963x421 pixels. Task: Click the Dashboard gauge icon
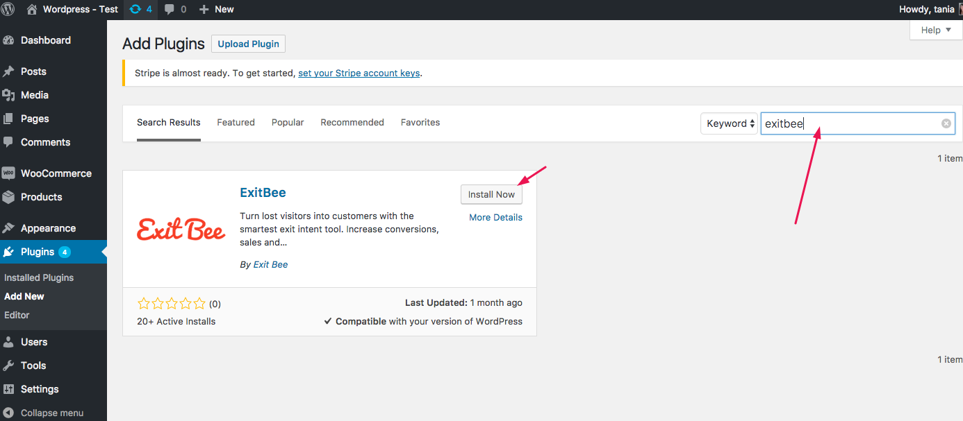tap(8, 40)
